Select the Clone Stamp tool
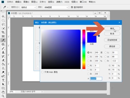 [x=3, y=52]
